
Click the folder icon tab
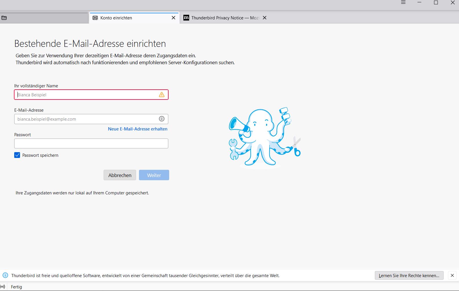(x=4, y=18)
